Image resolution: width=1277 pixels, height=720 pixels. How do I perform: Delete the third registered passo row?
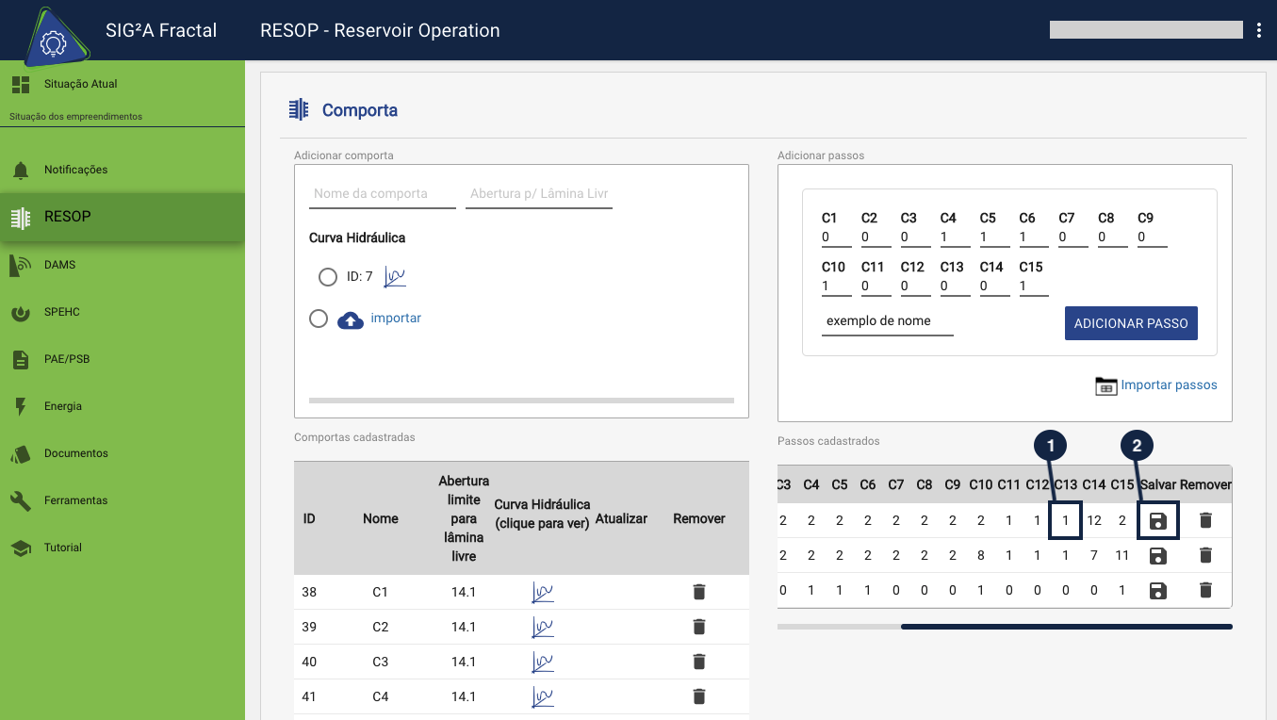tap(1205, 591)
